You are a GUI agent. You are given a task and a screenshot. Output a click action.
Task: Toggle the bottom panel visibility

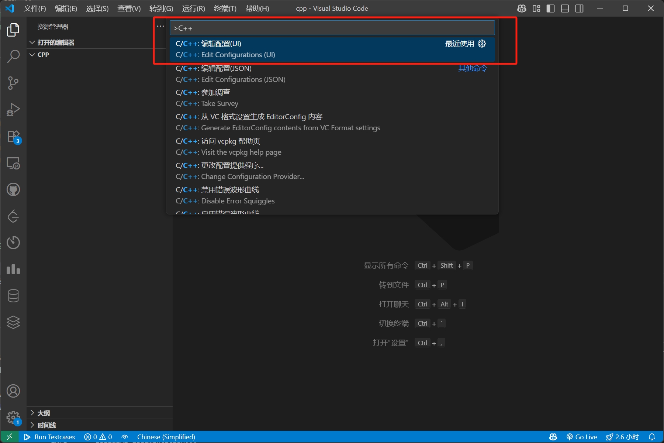point(565,8)
